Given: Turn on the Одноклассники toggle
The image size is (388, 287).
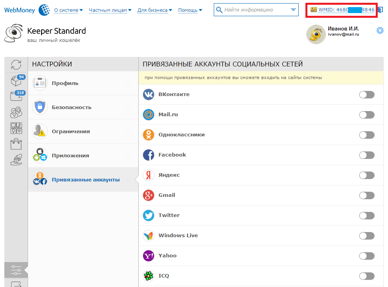Looking at the screenshot, I should tap(367, 135).
